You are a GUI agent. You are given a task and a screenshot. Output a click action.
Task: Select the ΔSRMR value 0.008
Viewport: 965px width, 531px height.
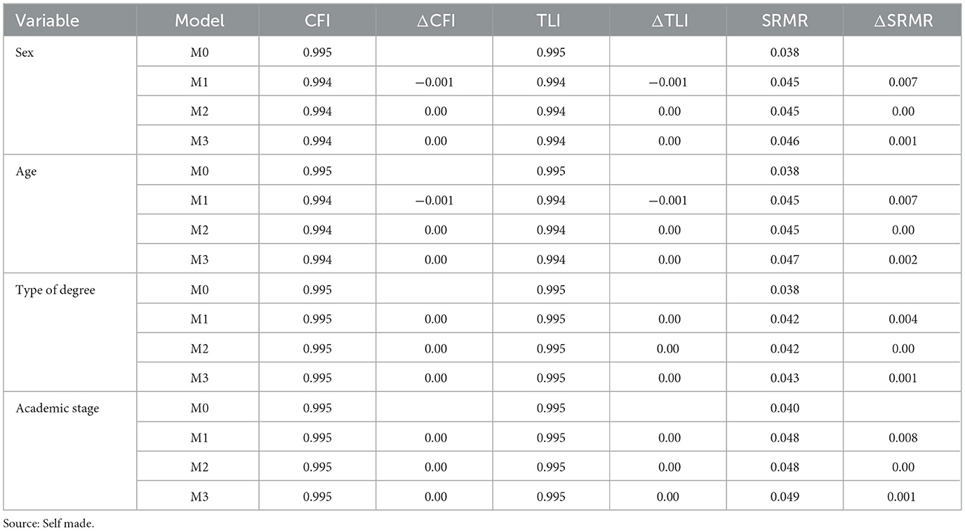903,438
